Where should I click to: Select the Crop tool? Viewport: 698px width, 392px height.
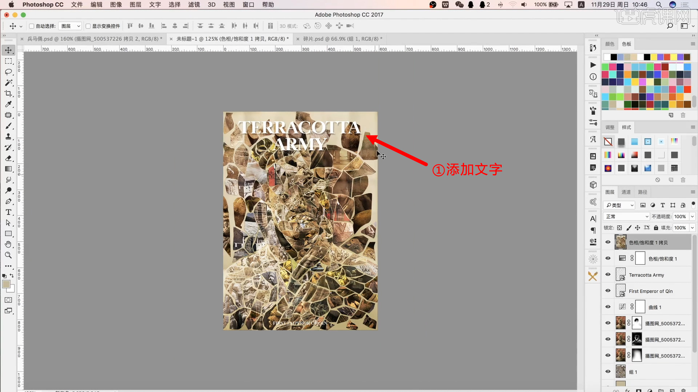click(x=8, y=93)
